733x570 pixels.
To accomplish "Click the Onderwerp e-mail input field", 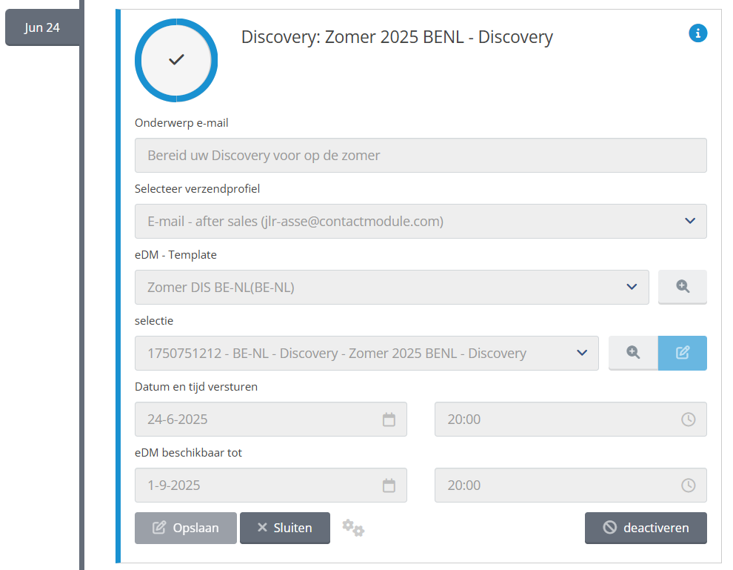I will 421,155.
